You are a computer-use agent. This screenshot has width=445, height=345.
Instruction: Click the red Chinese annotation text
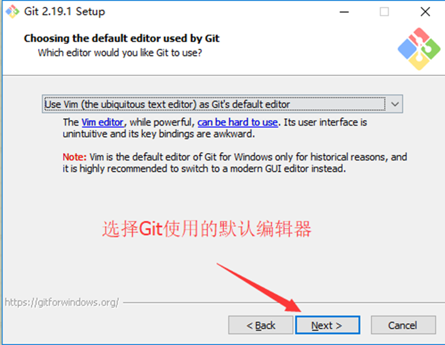pos(207,229)
